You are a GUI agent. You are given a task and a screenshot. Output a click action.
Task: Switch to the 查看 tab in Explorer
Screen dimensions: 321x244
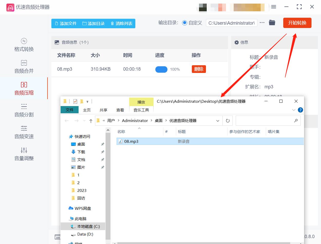coord(120,110)
